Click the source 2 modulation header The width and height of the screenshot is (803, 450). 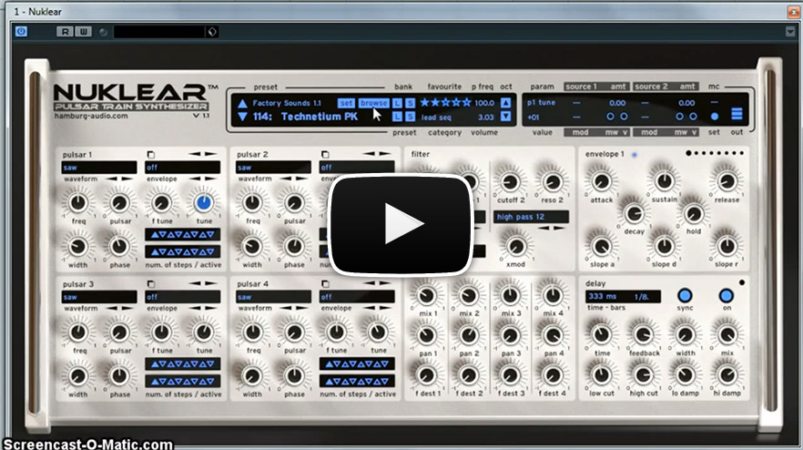point(652,87)
